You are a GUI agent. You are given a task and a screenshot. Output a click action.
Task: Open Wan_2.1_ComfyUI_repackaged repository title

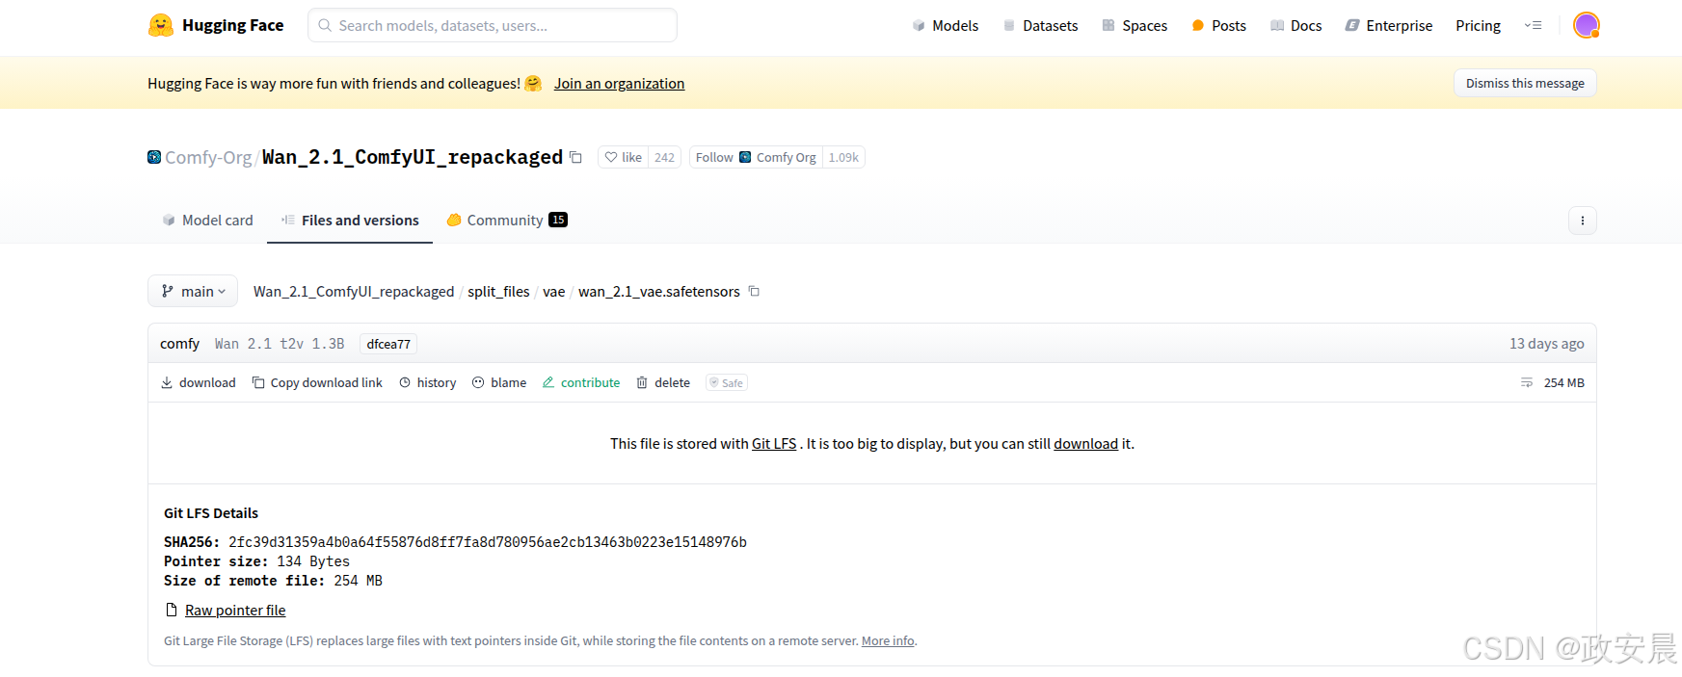click(413, 157)
